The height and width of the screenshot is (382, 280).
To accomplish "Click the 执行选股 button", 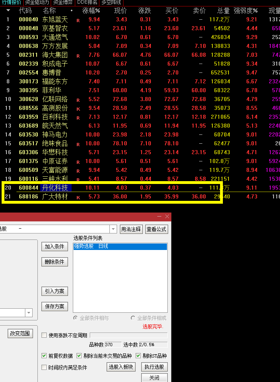I will [x=154, y=367].
